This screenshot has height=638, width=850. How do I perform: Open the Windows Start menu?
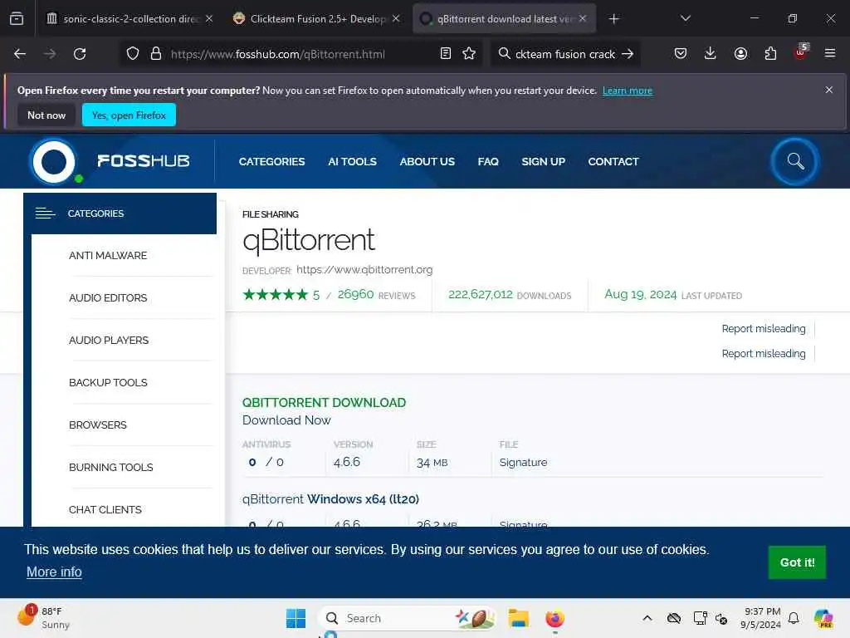coord(296,618)
